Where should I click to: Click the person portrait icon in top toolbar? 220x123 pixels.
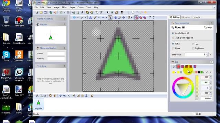(122, 12)
